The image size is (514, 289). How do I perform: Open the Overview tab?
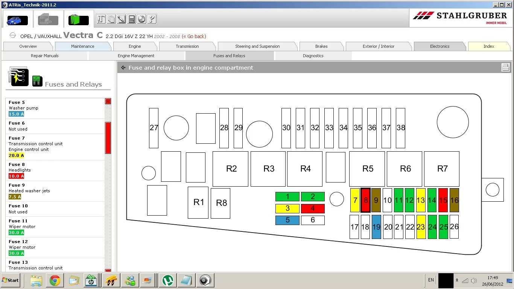coord(28,46)
